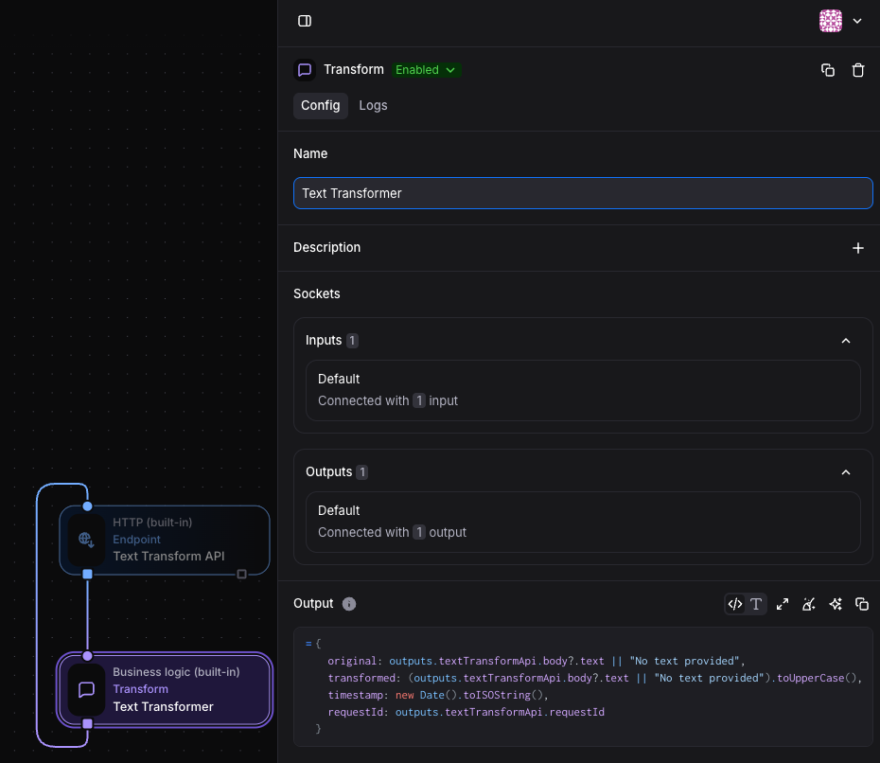Screen dimensions: 880x763
Task: Duplicate the Transform node
Action: tap(828, 69)
